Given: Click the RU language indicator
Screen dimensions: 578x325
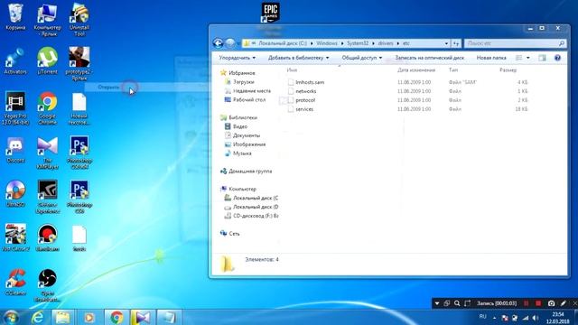Looking at the screenshot, I should point(482,317).
